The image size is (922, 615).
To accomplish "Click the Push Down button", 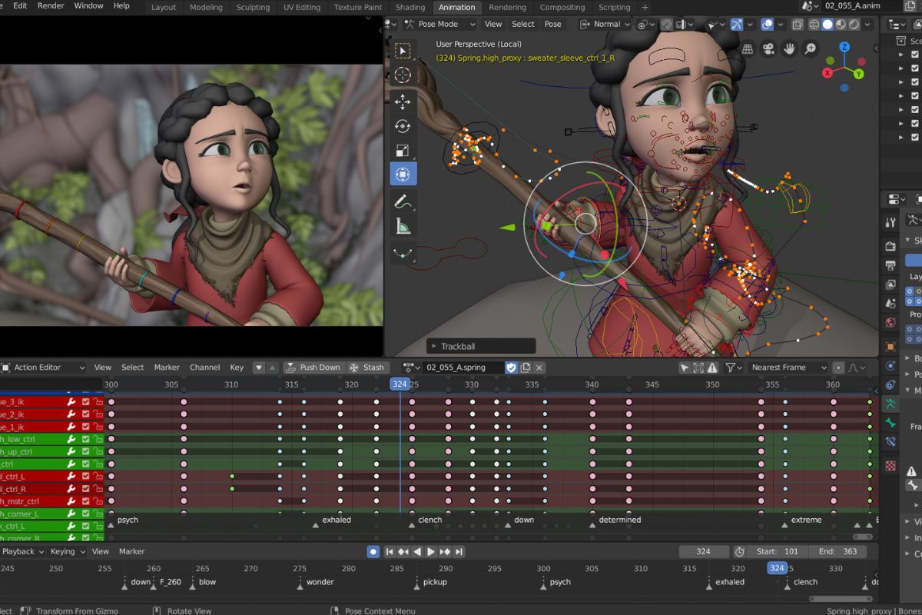I will (x=313, y=367).
